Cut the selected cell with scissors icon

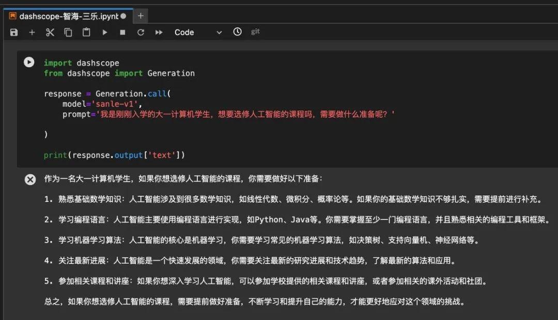pos(50,31)
